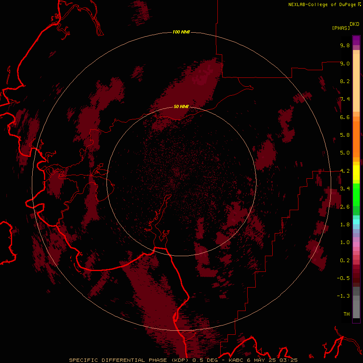Click the KABC station ID in the caption
Image resolution: width=363 pixels, height=363 pixels.
[236, 360]
